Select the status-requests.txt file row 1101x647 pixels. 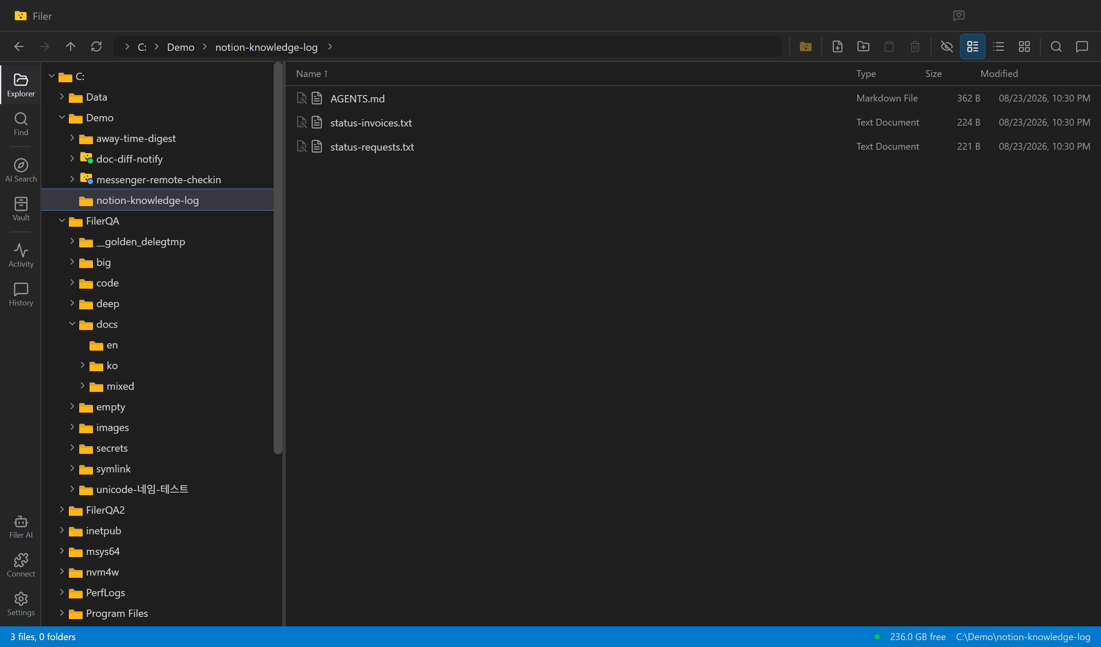pyautogui.click(x=693, y=146)
